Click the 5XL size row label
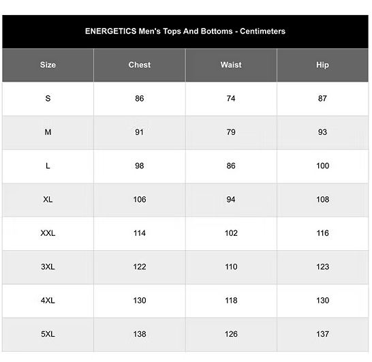This screenshot has height=362, width=372. point(48,334)
